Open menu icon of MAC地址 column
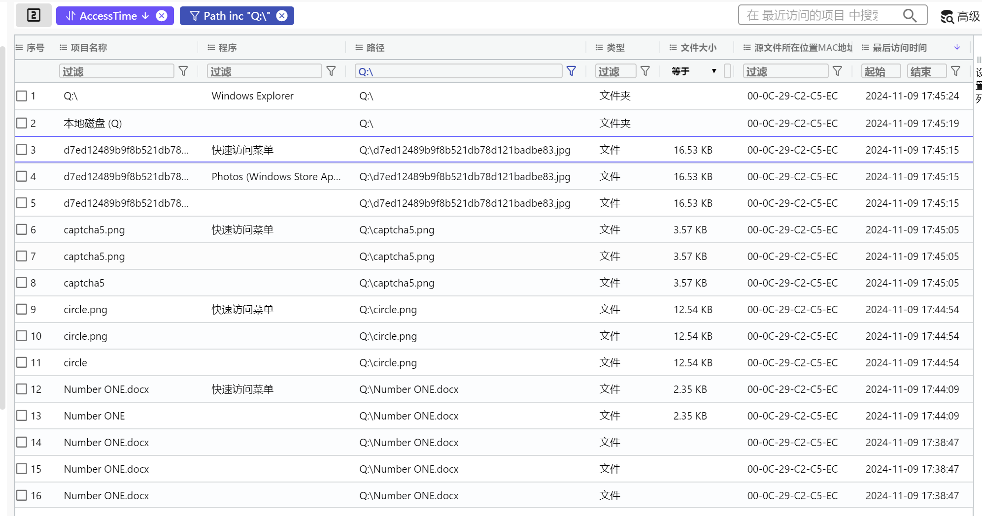This screenshot has height=516, width=982. click(x=747, y=48)
